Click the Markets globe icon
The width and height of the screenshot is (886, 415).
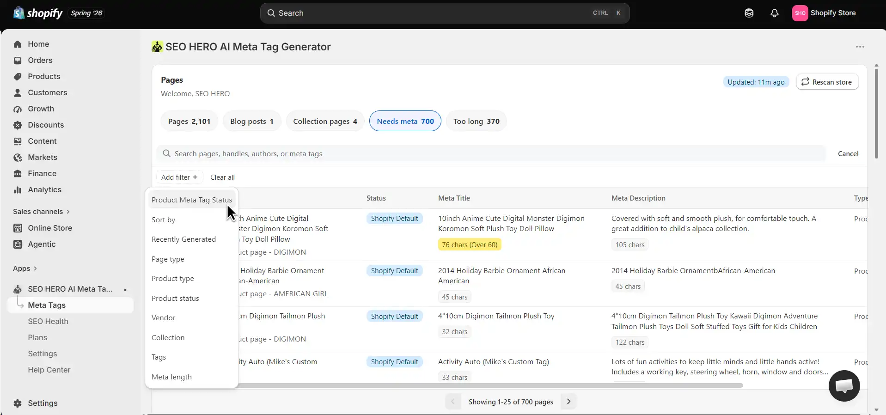tap(18, 158)
